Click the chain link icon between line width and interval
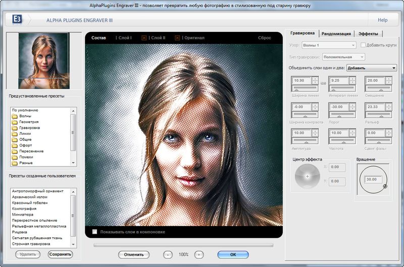 tap(323, 83)
